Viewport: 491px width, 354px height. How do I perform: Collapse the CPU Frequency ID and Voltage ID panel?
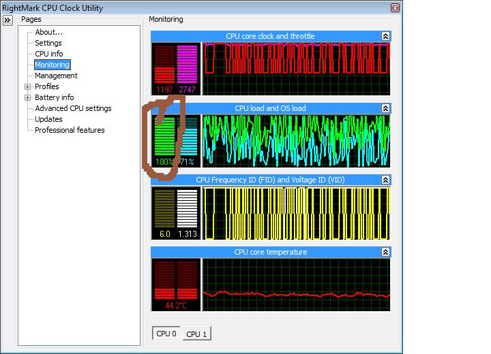pos(385,180)
